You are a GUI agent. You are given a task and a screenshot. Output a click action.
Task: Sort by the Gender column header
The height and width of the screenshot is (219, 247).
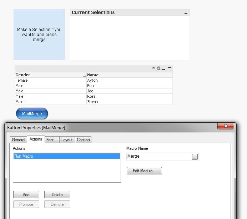pos(51,75)
